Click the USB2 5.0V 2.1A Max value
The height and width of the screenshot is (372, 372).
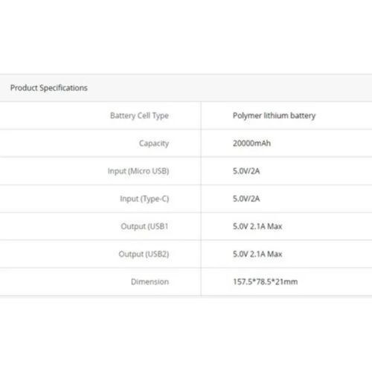(x=257, y=254)
